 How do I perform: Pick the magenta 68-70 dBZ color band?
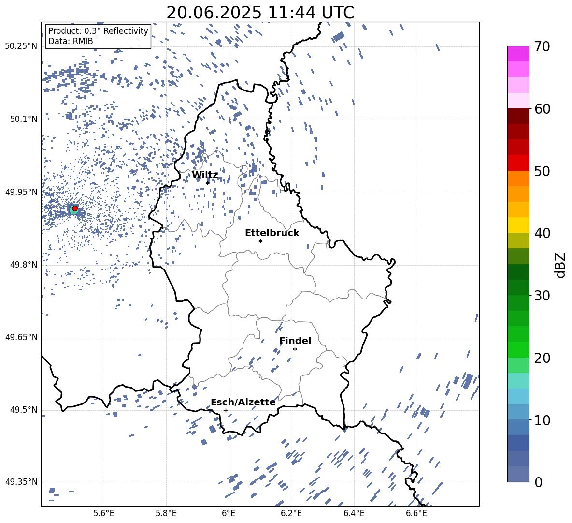[x=518, y=54]
